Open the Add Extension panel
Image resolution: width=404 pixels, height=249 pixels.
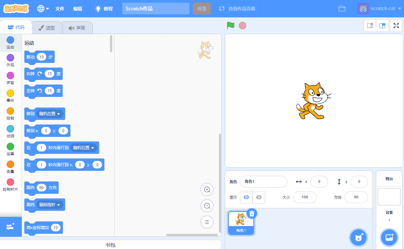coord(11,226)
